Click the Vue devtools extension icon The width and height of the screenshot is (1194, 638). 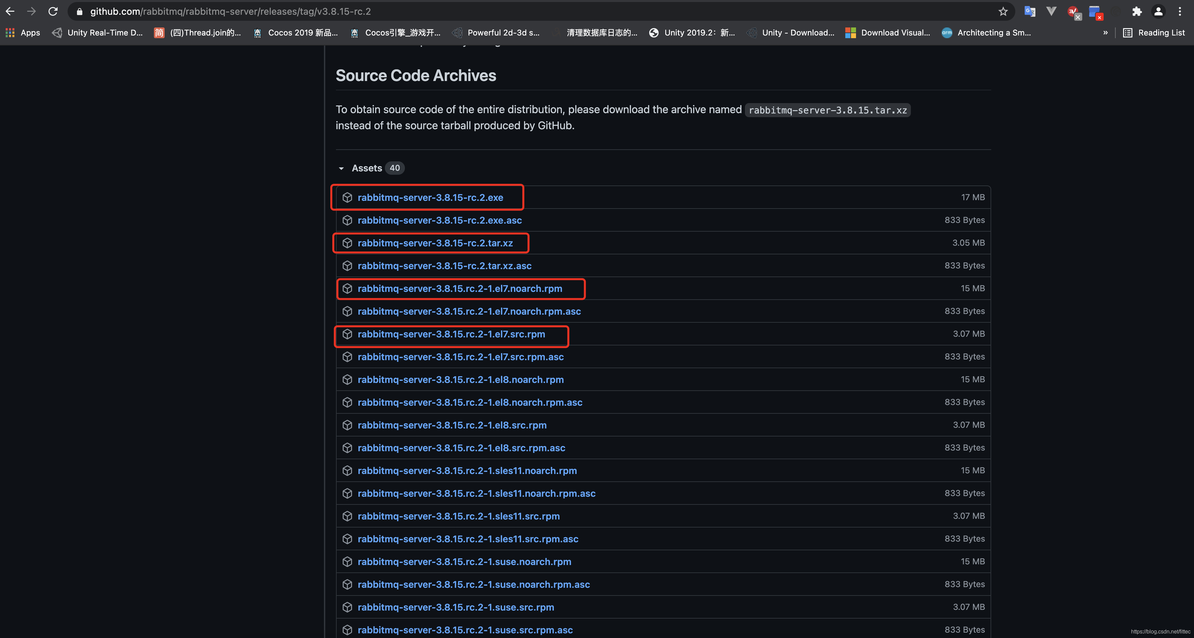1051,12
